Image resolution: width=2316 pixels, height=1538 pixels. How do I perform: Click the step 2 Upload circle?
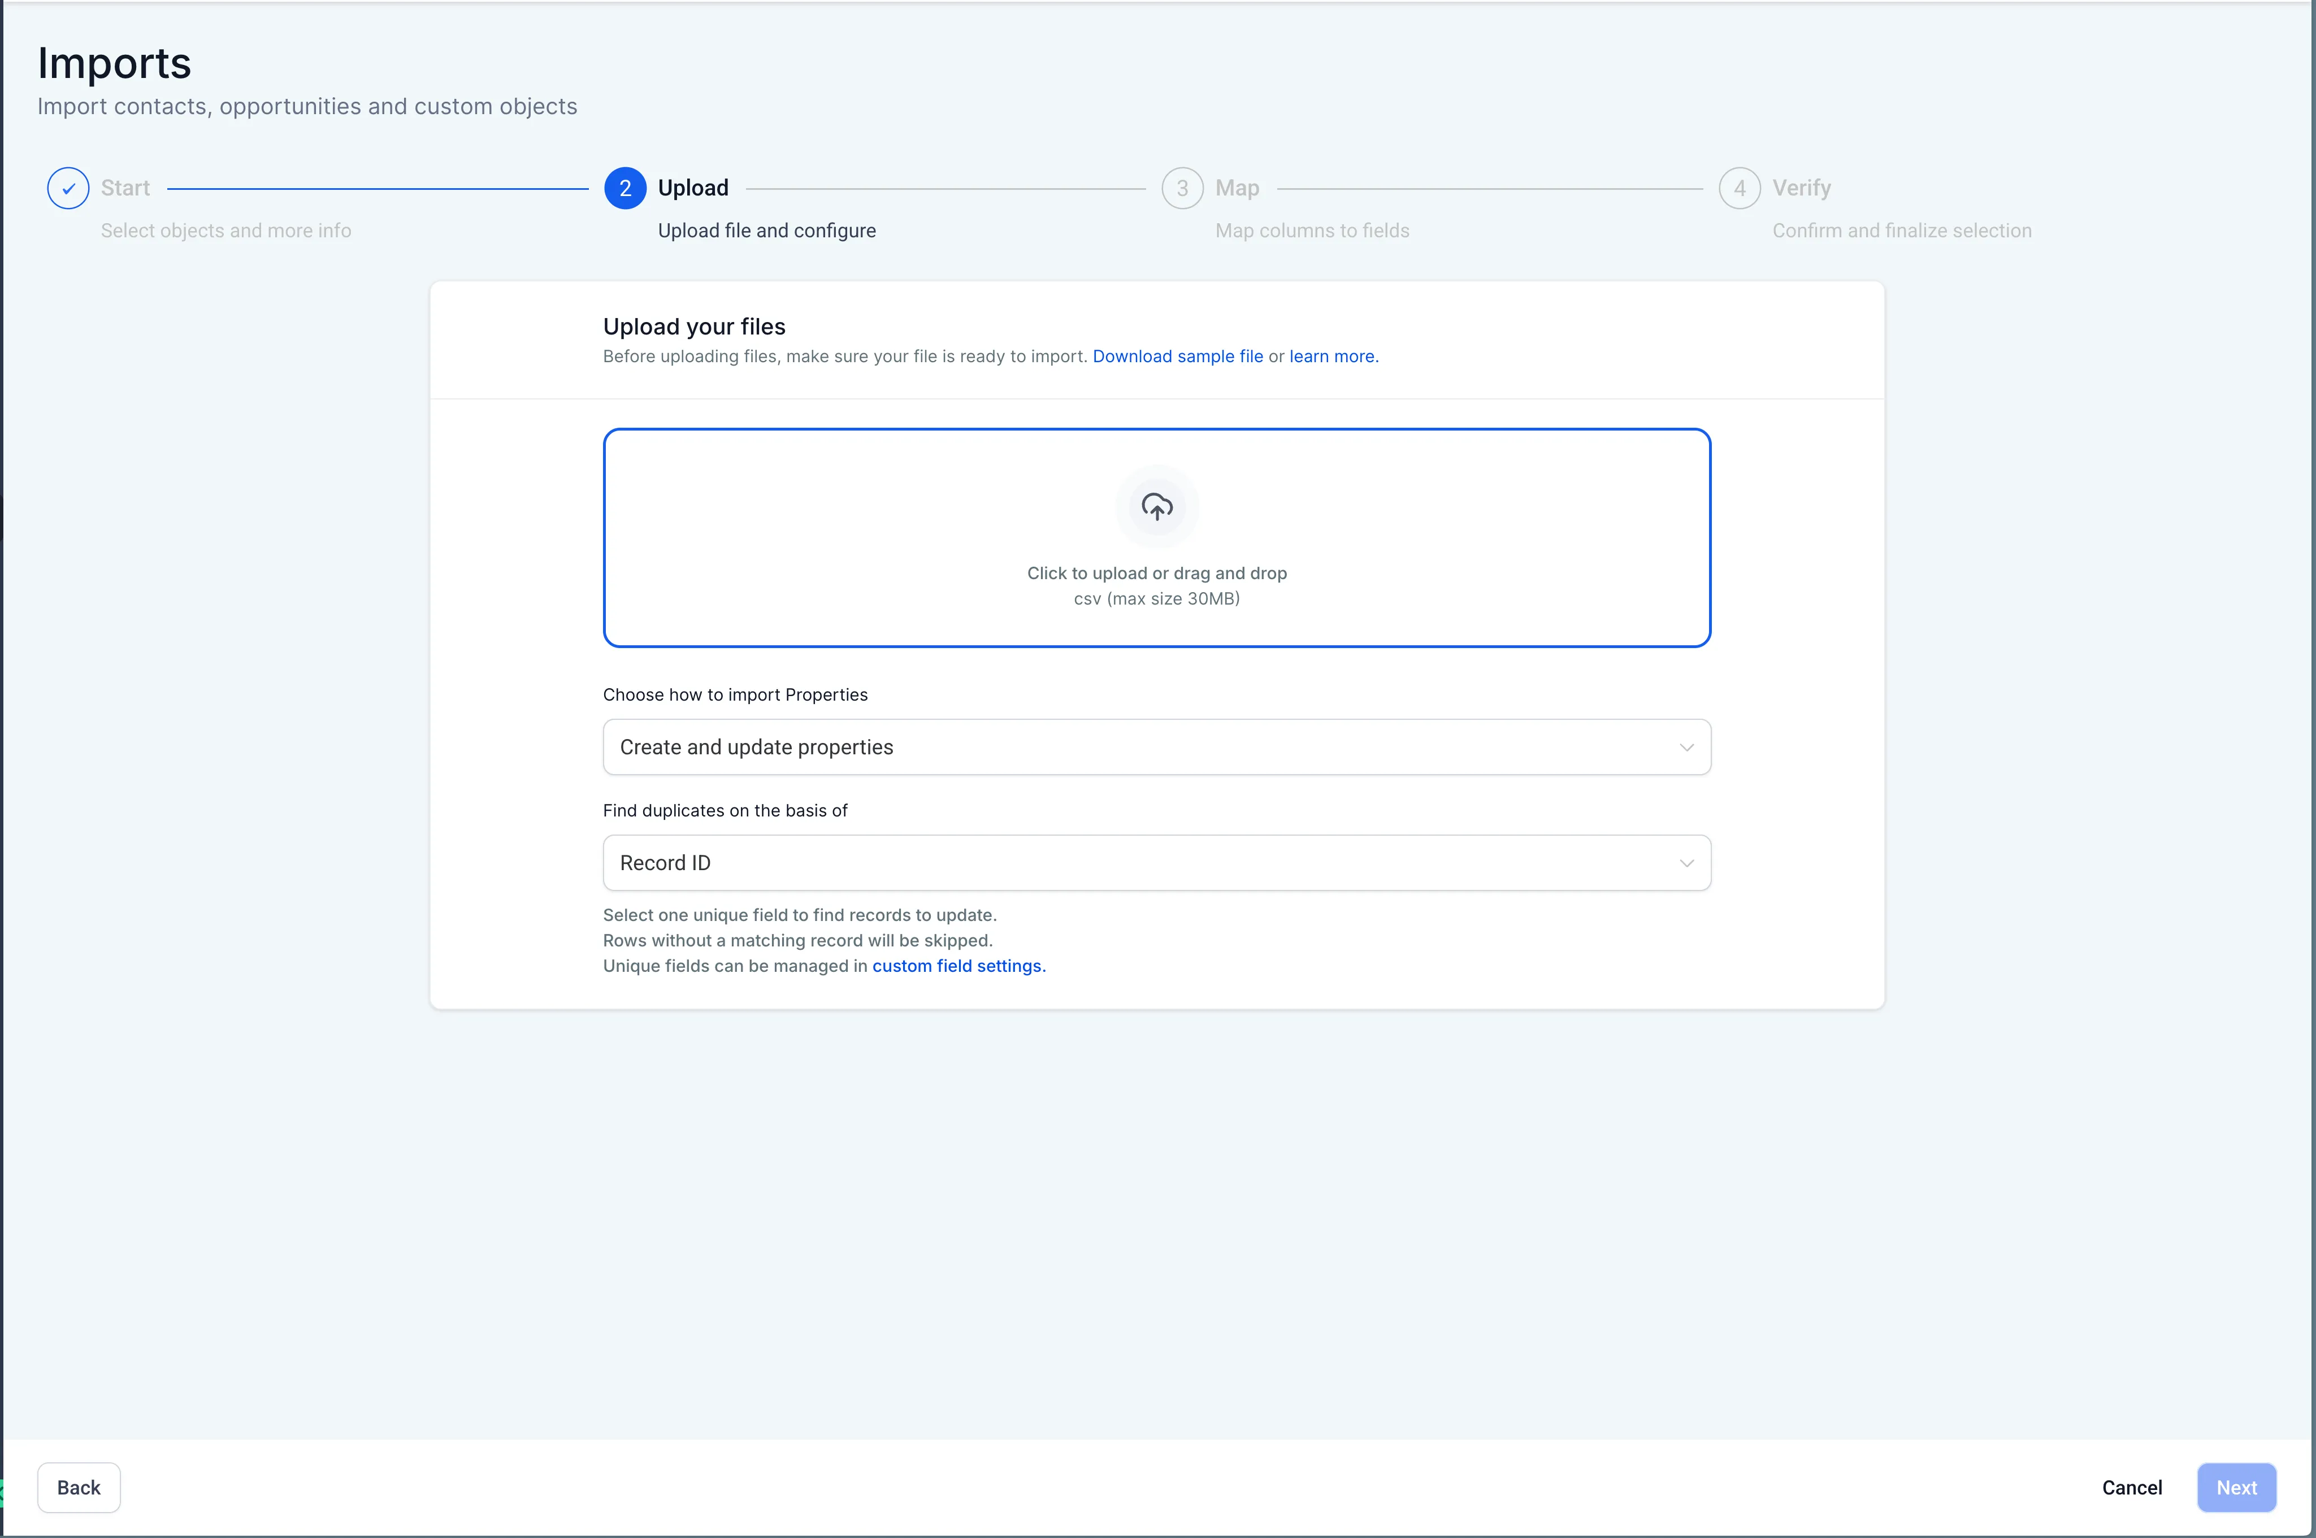pos(625,188)
